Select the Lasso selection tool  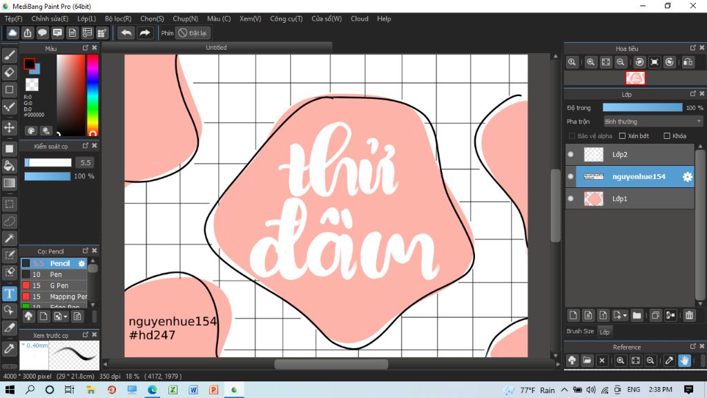10,221
